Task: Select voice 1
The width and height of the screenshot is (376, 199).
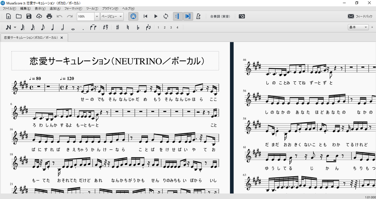Action: click(x=158, y=28)
